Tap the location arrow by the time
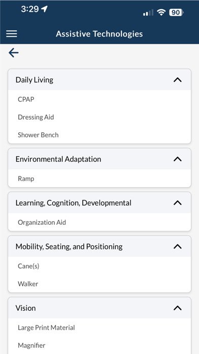Screen dimensions: 199x354 click(x=44, y=9)
